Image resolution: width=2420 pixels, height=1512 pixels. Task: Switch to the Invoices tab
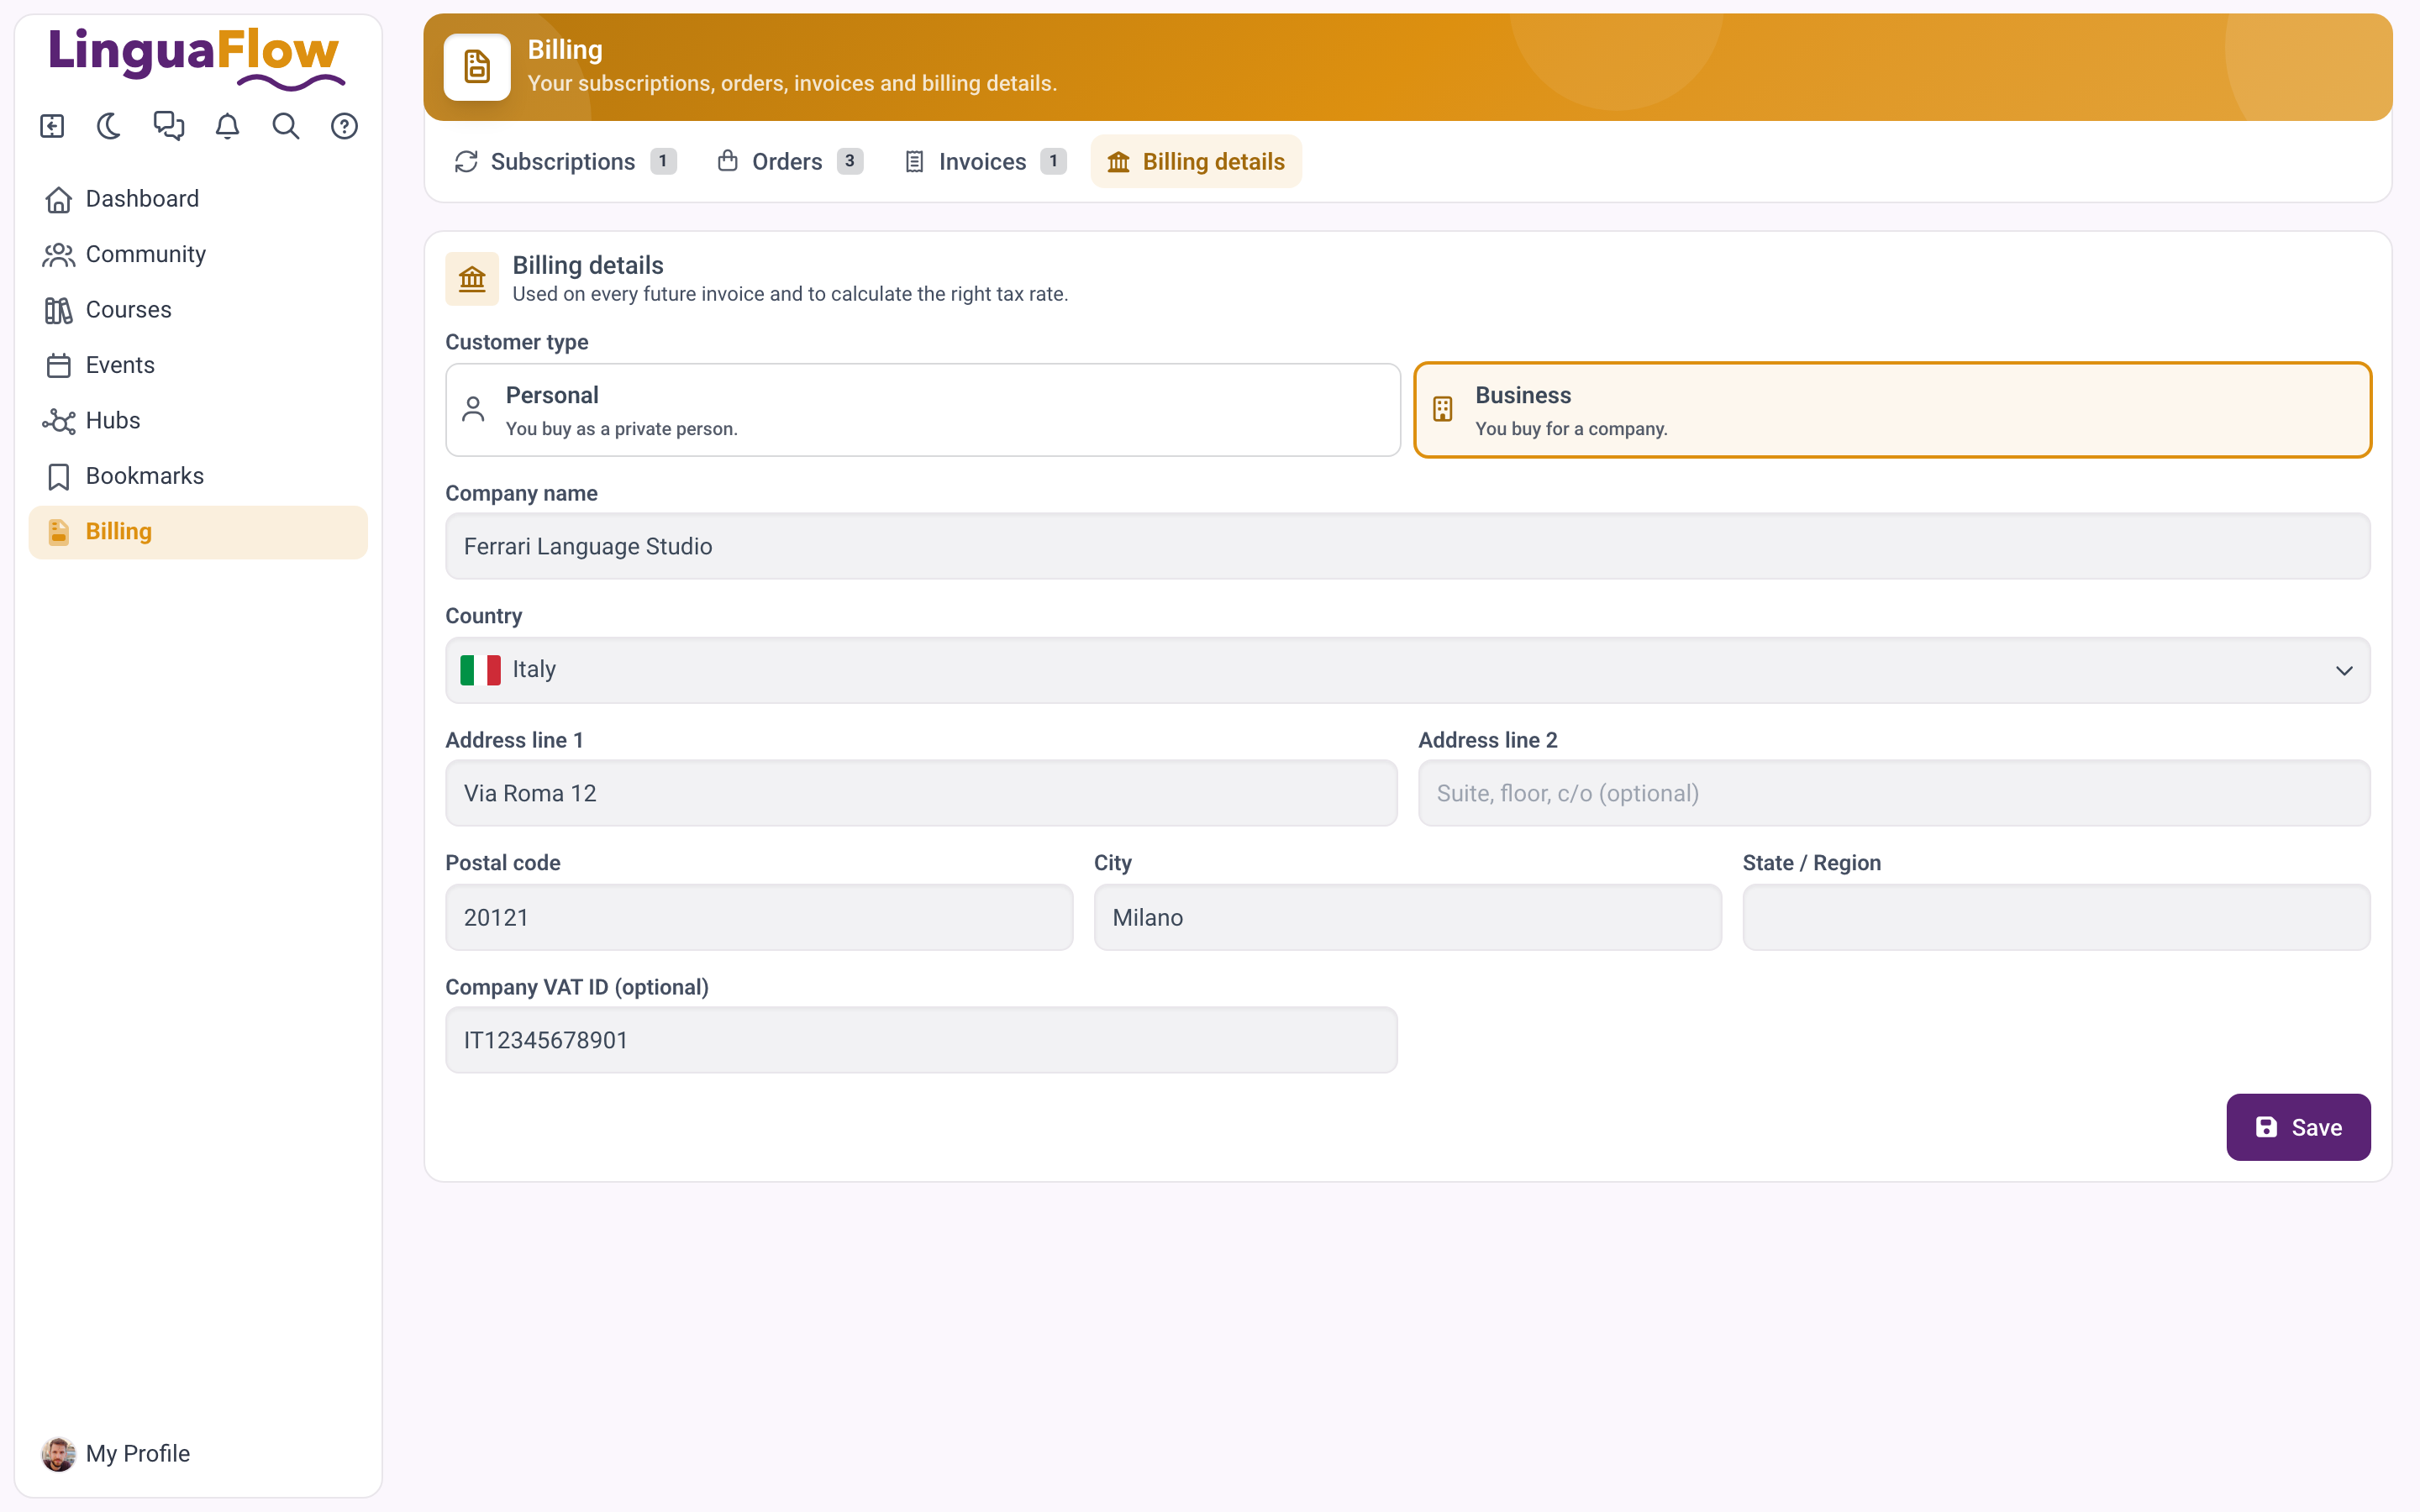click(x=984, y=161)
